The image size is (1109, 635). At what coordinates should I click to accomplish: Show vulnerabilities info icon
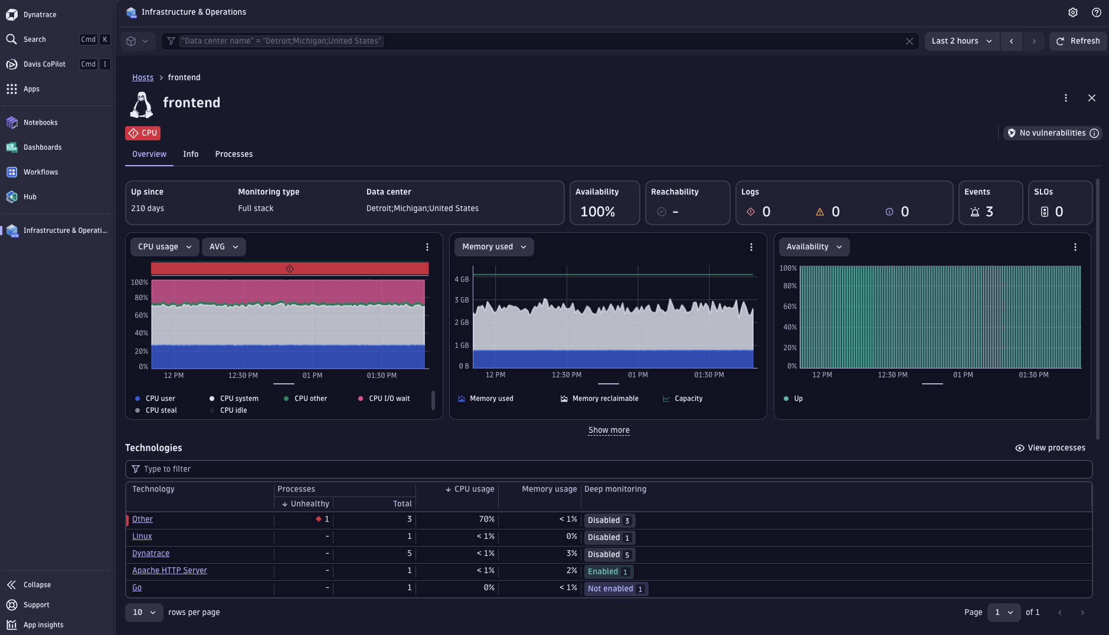(1094, 133)
